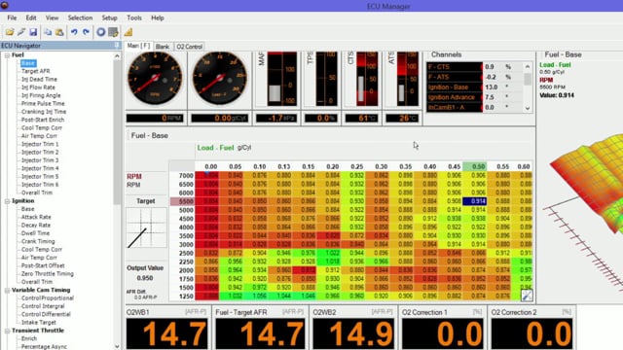Open the Tools menu
The image size is (623, 350).
134,17
